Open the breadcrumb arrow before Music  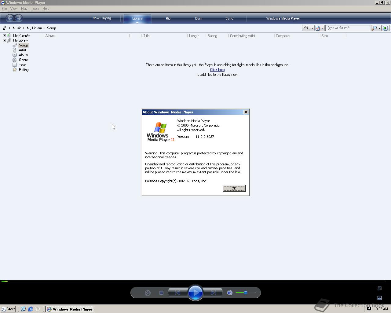[x=10, y=28]
